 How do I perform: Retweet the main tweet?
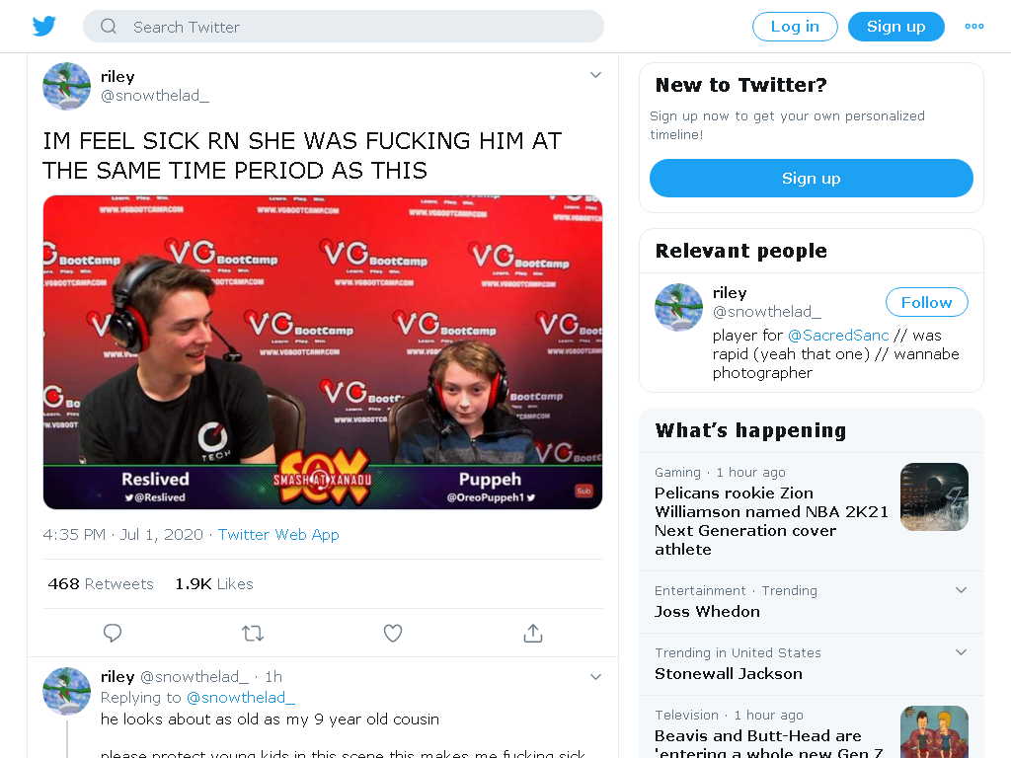click(253, 633)
